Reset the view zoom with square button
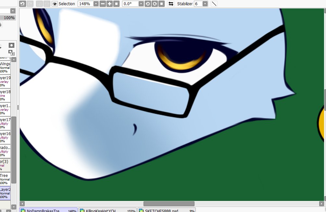The height and width of the screenshot is (212, 326). point(117,4)
